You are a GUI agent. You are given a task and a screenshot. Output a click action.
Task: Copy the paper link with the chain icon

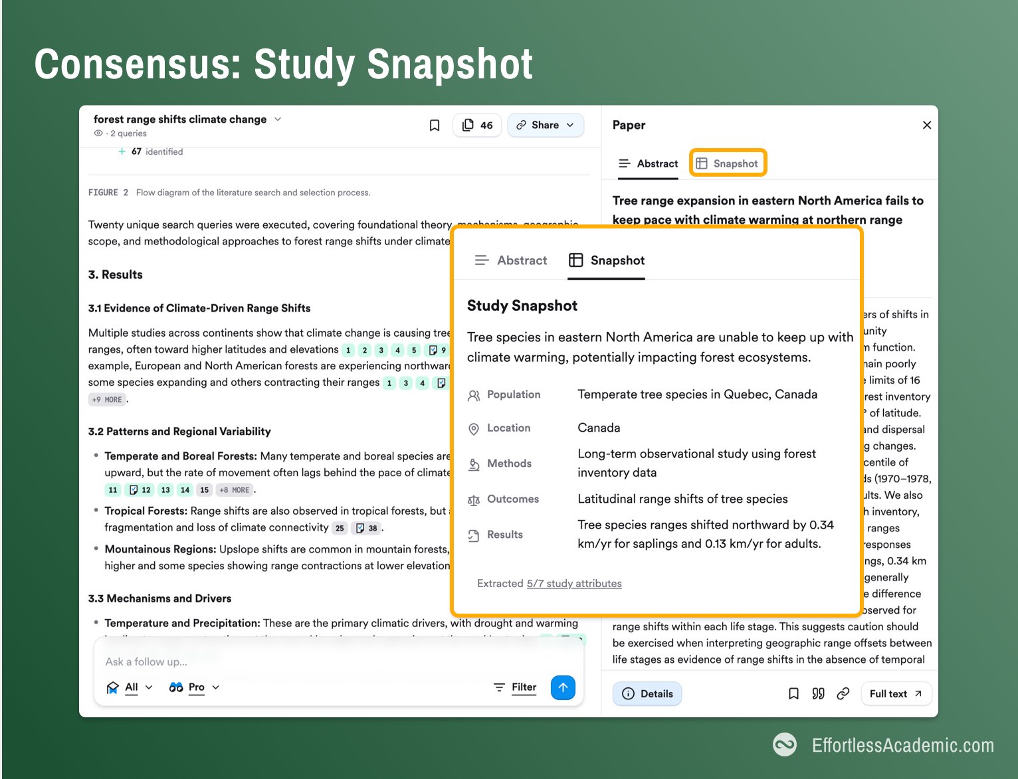click(843, 693)
